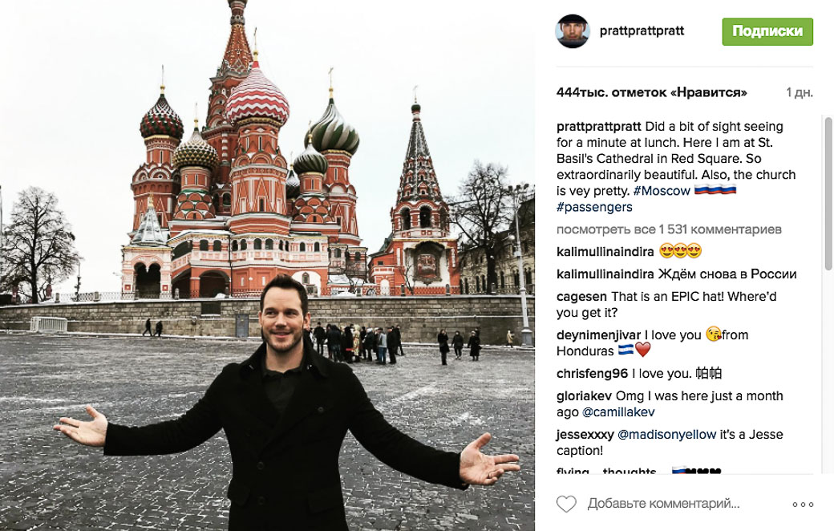Click the heart like icon
834x531 pixels.
point(566,504)
